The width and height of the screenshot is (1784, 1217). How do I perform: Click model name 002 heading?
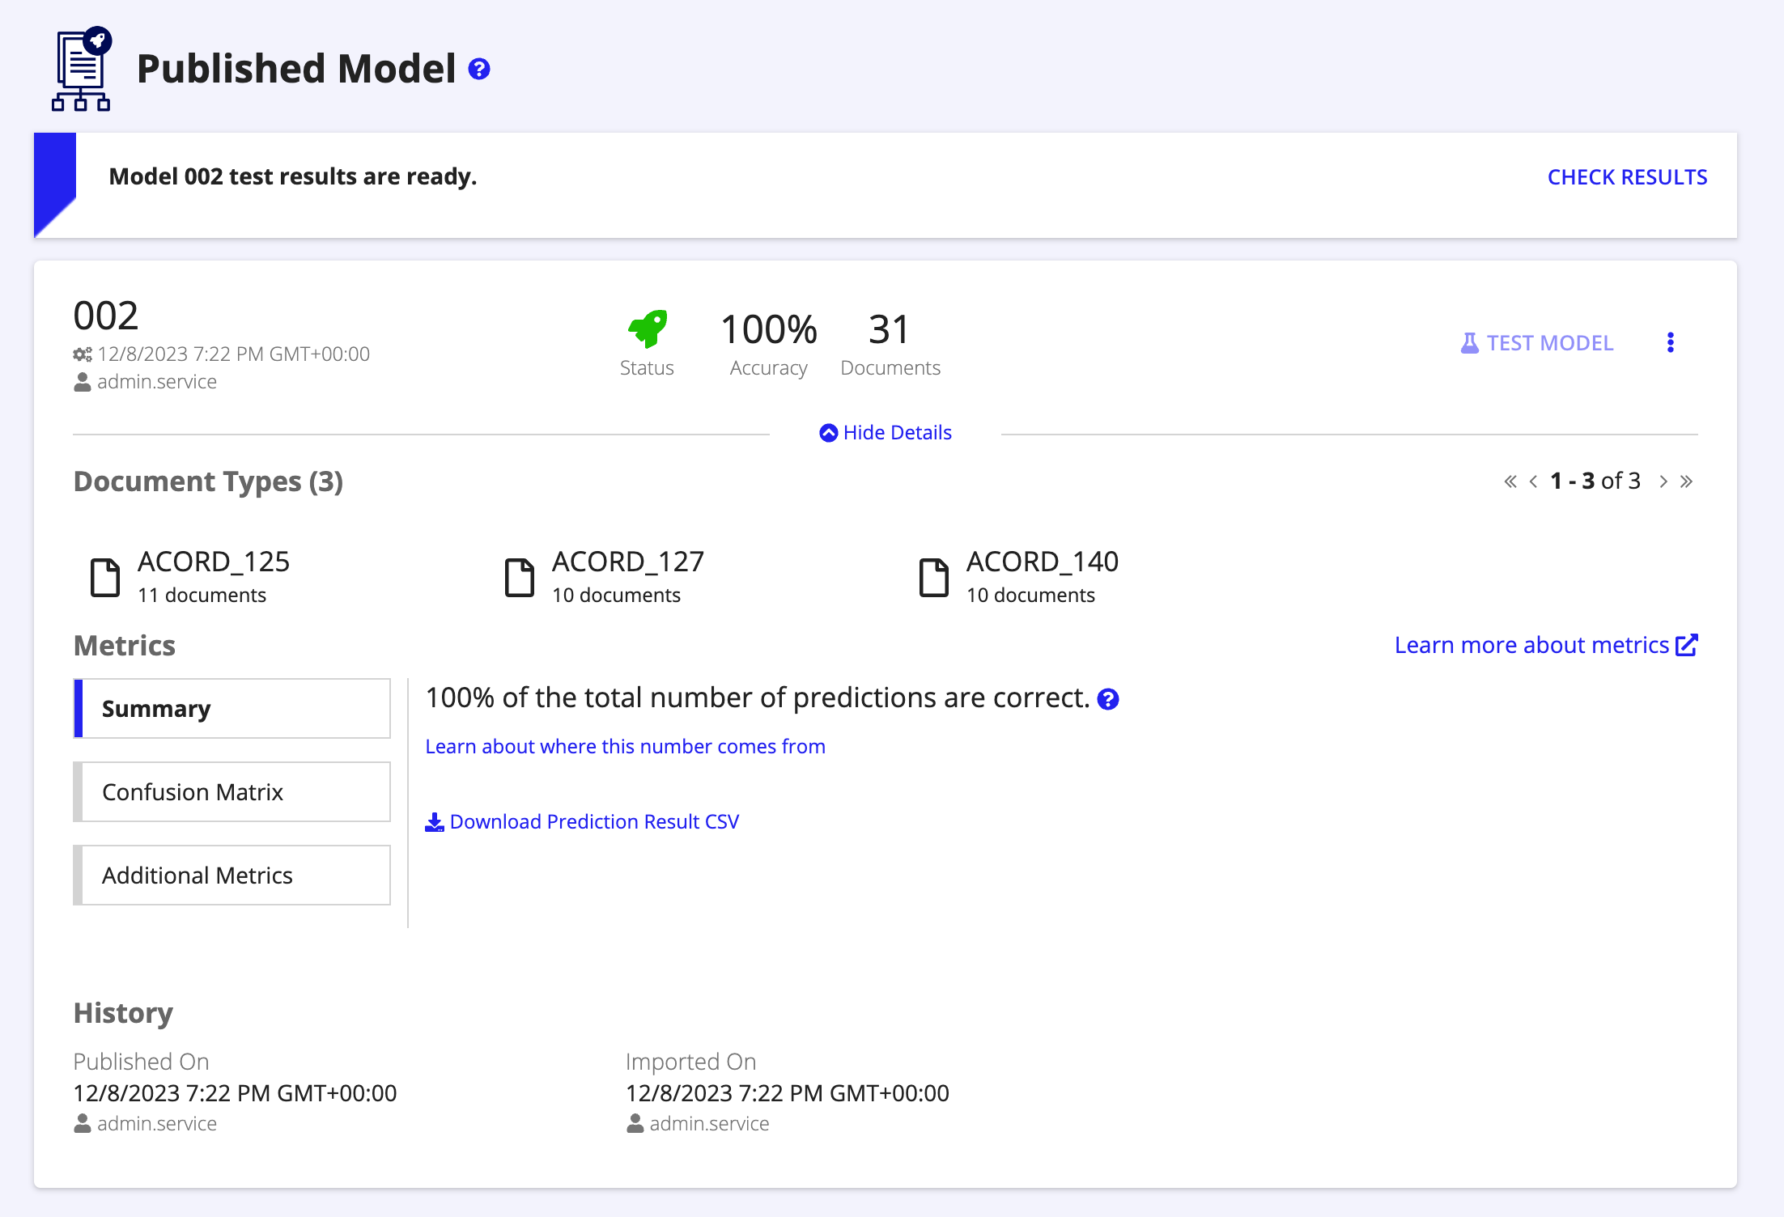pos(106,316)
